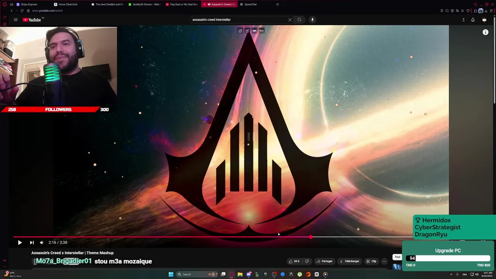
Task: Open the YouTube create upload icon
Action: tap(463, 20)
